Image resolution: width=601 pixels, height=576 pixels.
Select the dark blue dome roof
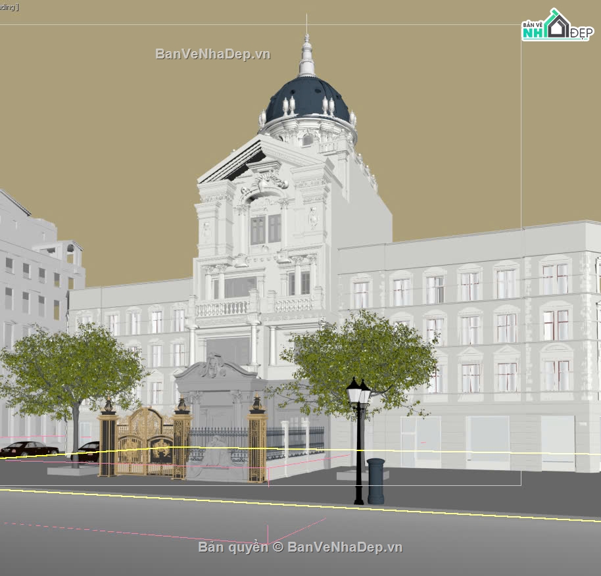pos(307,99)
